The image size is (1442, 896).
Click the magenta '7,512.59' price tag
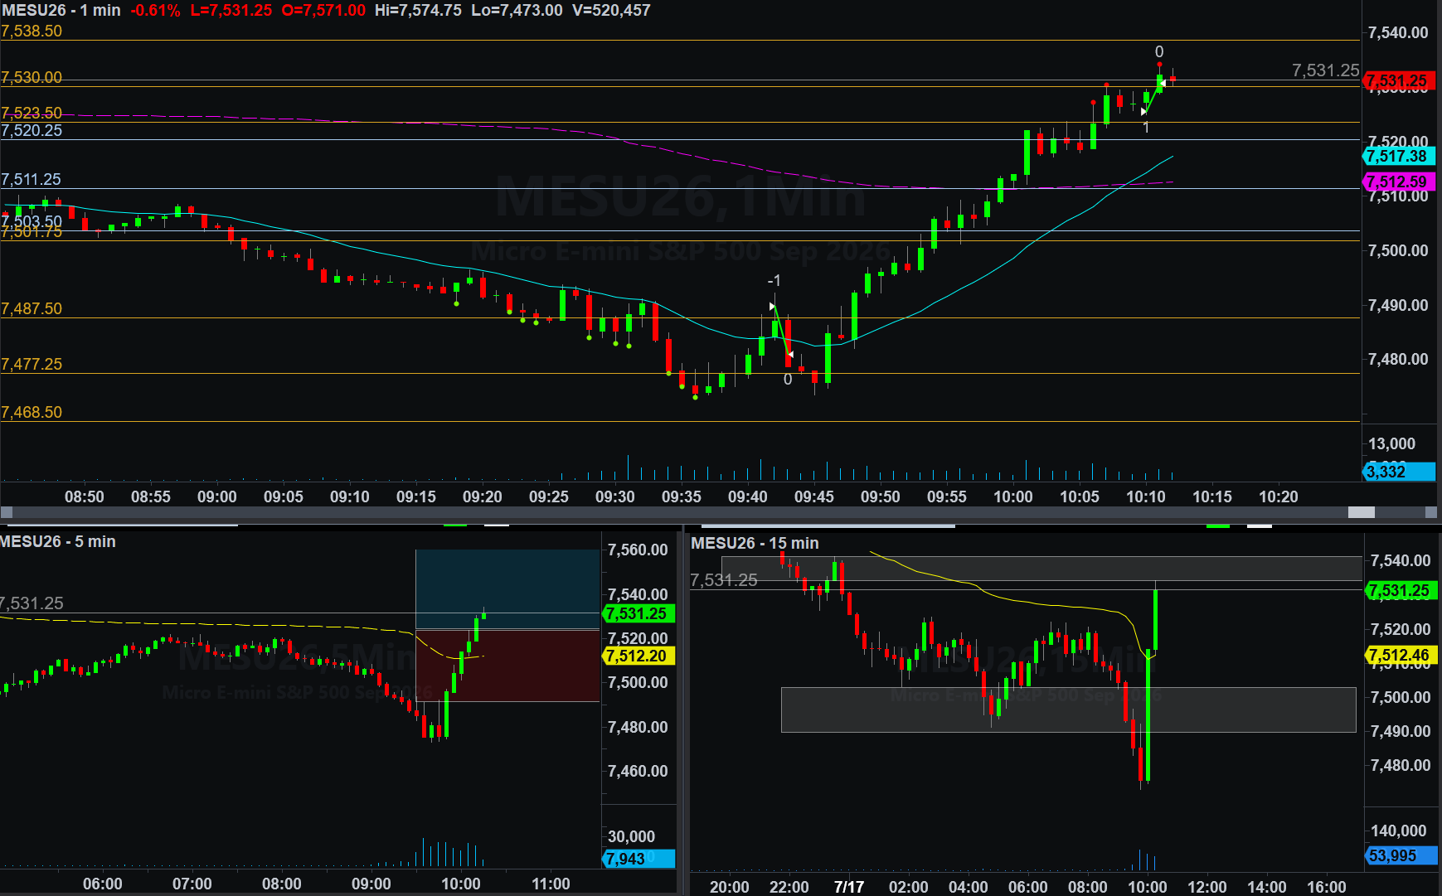click(1399, 182)
